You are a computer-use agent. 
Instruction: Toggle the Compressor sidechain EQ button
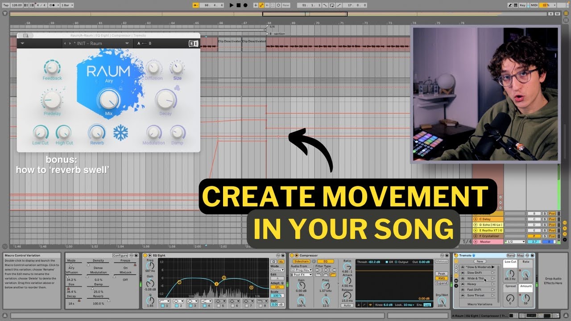326,261
